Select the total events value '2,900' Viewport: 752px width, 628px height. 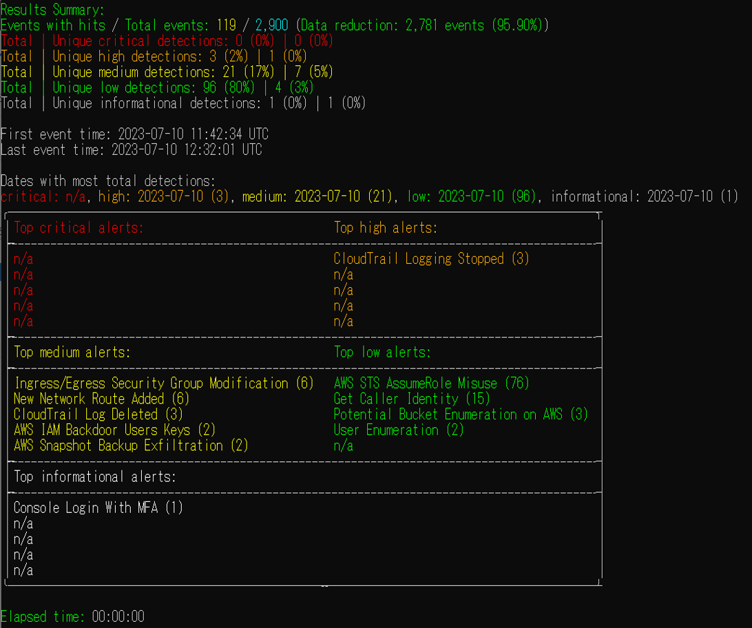click(271, 25)
